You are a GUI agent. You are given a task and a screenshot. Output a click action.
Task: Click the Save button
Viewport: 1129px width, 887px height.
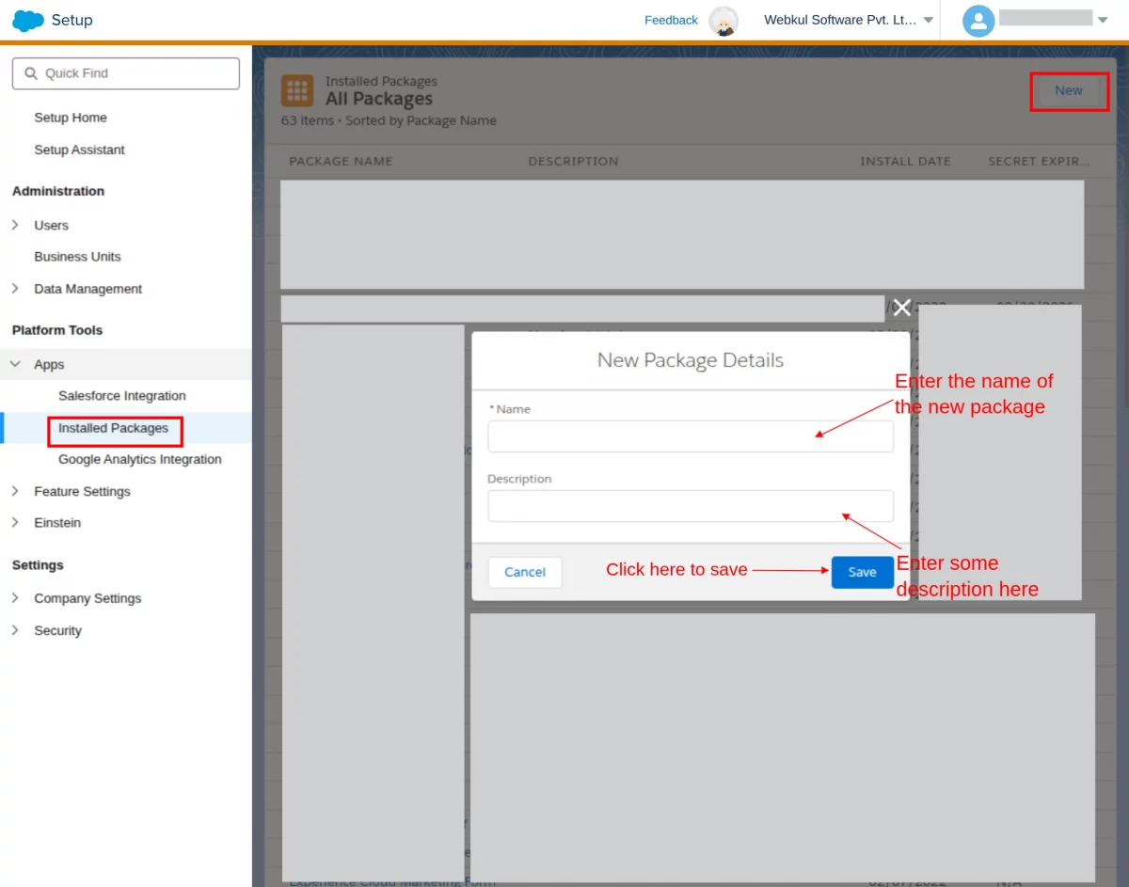click(862, 572)
